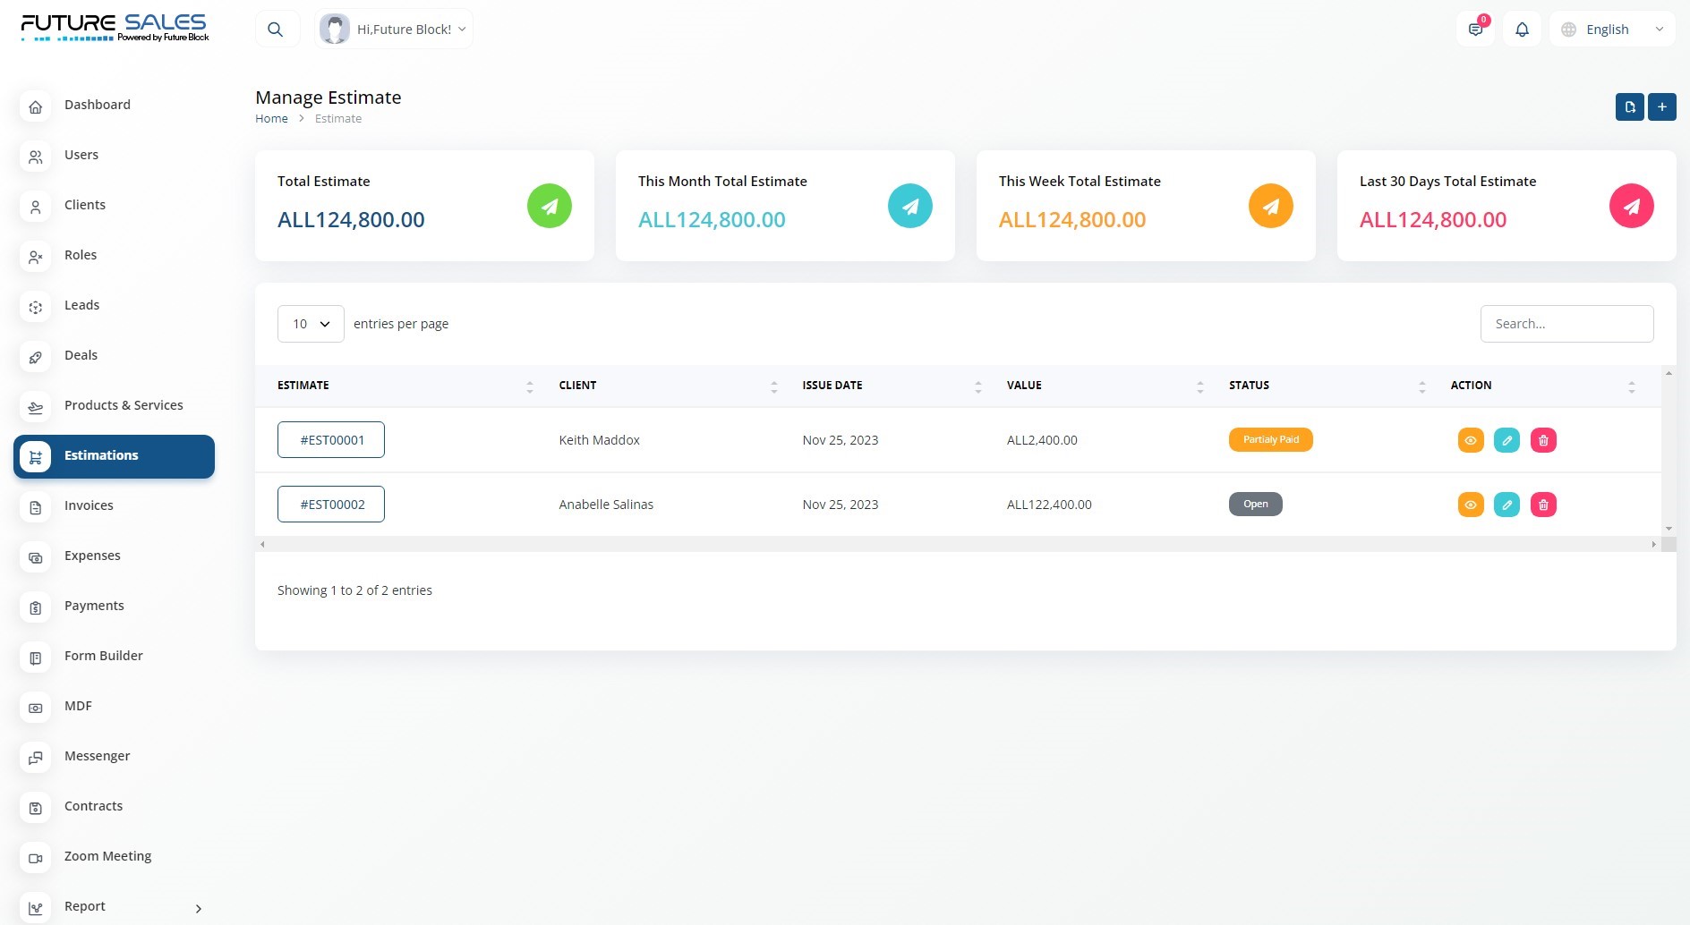Viewport: 1690px width, 925px height.
Task: Click the plus icon to create estimate
Action: tap(1661, 106)
